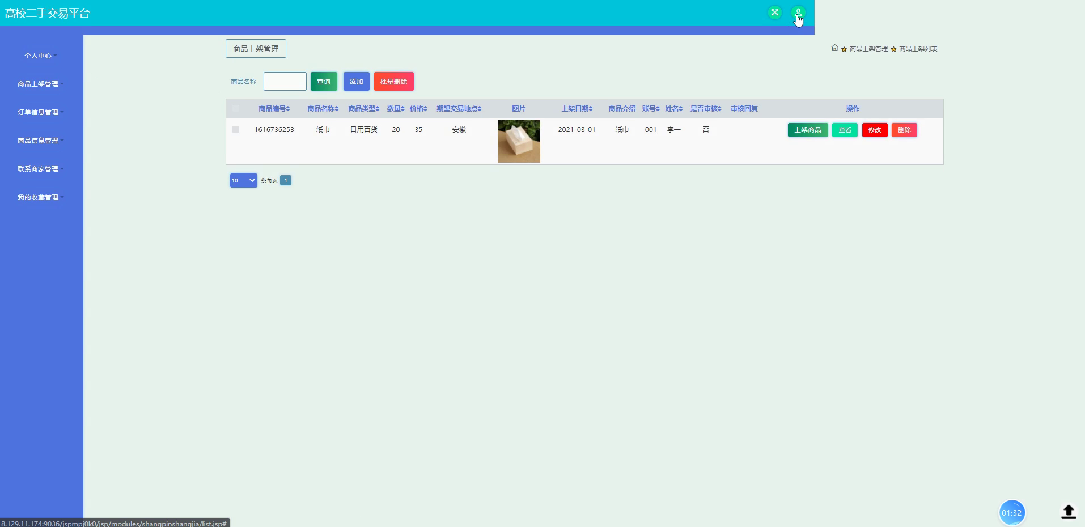Open the page size dropdown showing 10

click(244, 180)
